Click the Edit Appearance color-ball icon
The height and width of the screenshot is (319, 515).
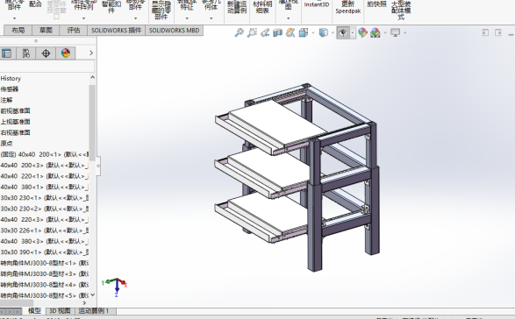point(362,32)
